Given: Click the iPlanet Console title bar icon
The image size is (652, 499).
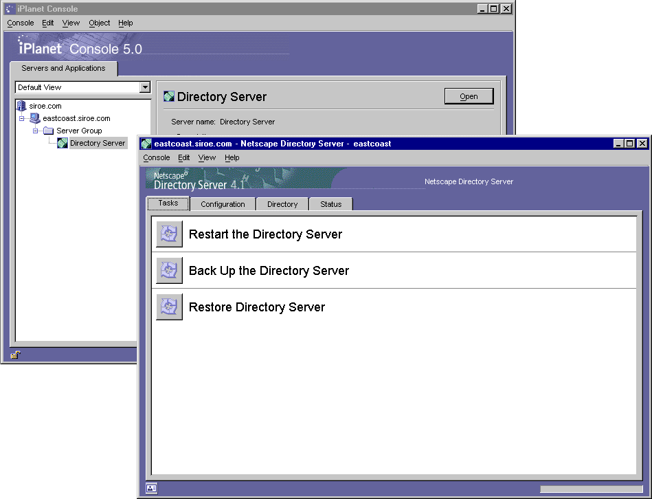Looking at the screenshot, I should 10,9.
